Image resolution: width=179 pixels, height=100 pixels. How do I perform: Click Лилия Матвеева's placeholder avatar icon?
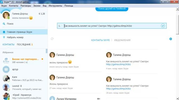pos(52,98)
